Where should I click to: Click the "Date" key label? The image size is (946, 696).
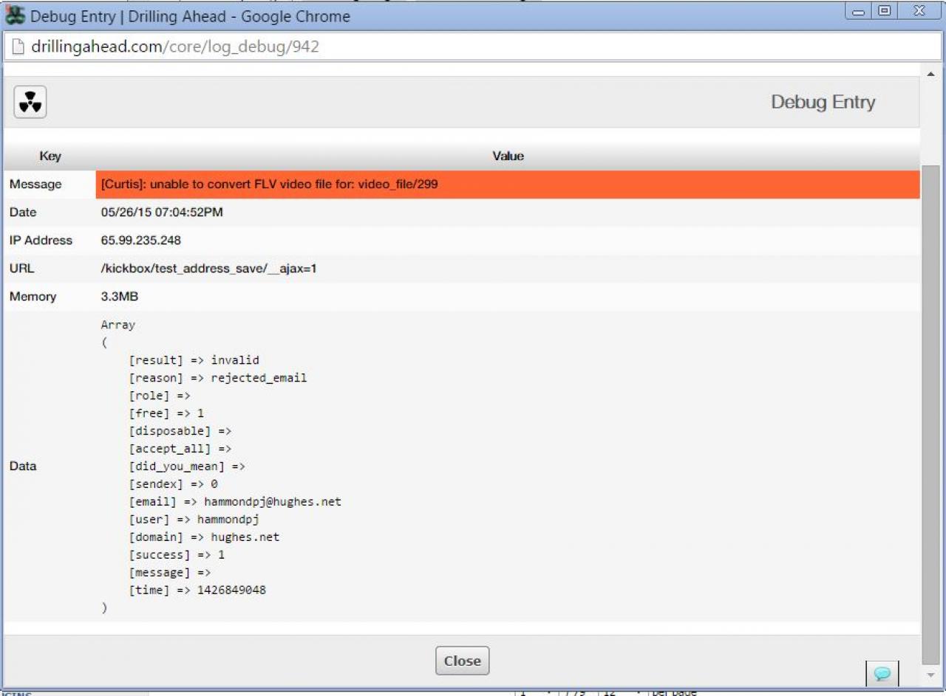coord(23,213)
